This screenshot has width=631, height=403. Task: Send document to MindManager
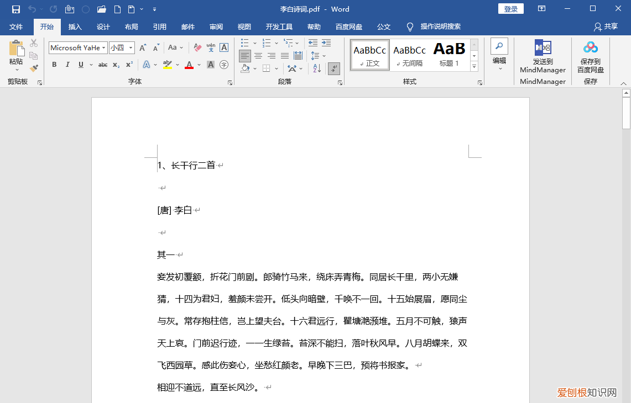pos(541,57)
